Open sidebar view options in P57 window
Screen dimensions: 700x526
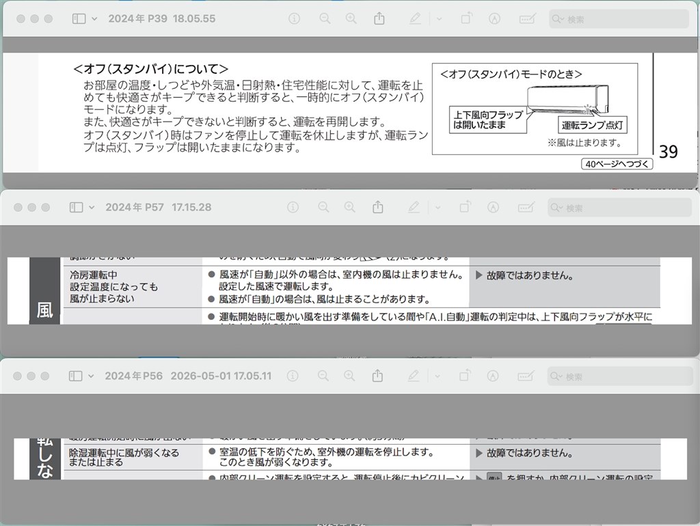point(92,208)
